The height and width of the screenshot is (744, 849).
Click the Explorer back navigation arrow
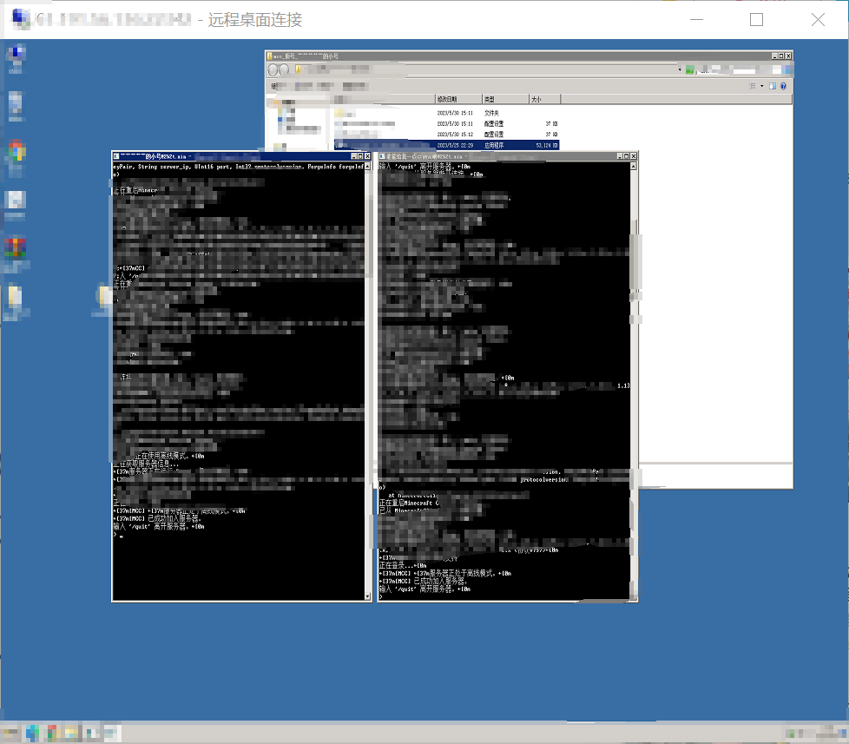coord(275,69)
